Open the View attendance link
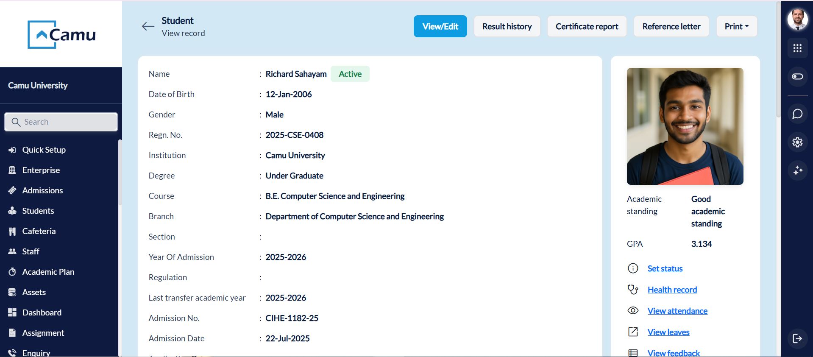The image size is (813, 357). 677,311
